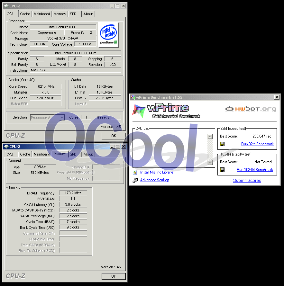
Task: Click the wPrime title bar icon
Action: 133,97
